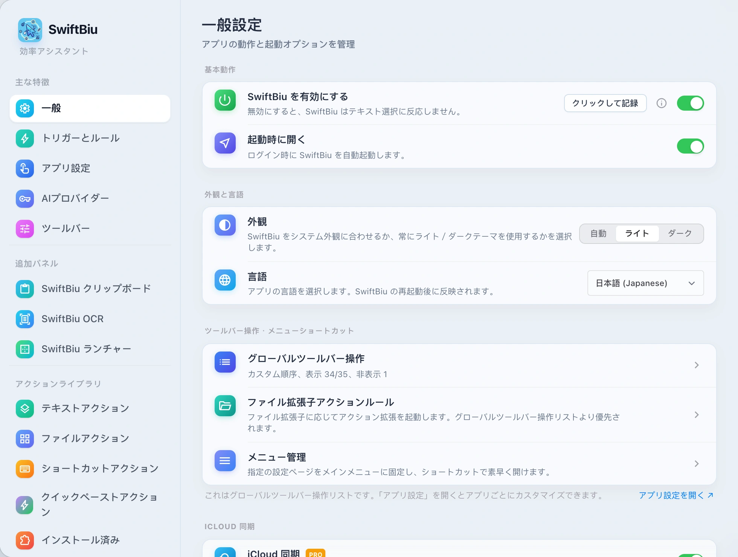
Task: Click the sliders icon for ツールバー
Action: 25,229
